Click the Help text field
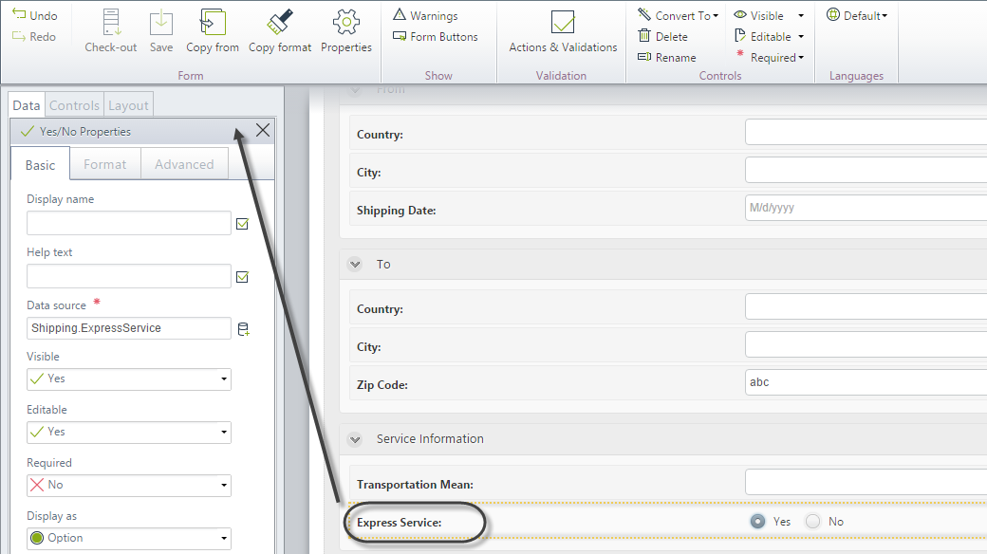The image size is (987, 554). (128, 276)
